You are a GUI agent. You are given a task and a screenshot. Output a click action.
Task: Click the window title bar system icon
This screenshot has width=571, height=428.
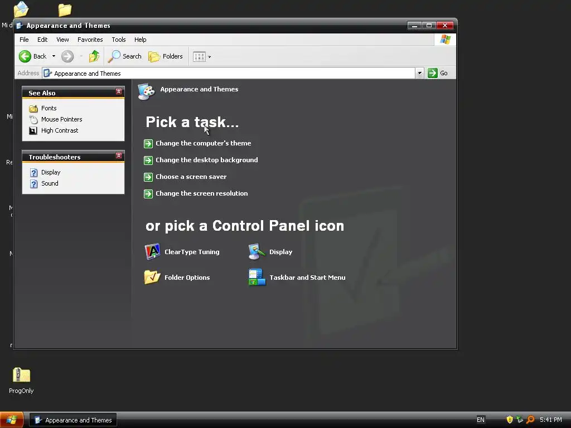tap(20, 26)
